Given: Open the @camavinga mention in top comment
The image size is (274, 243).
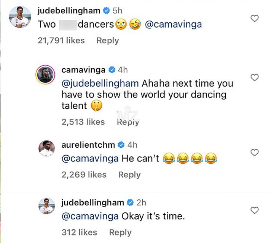Looking at the screenshot, I should point(174,25).
